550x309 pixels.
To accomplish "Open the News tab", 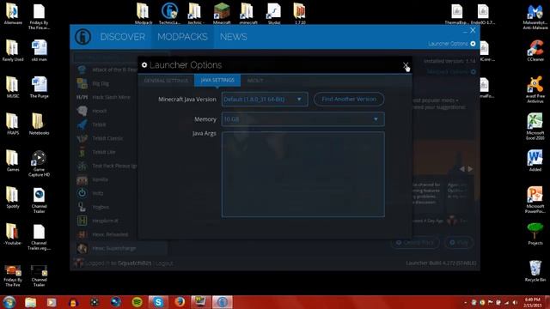I will point(233,37).
